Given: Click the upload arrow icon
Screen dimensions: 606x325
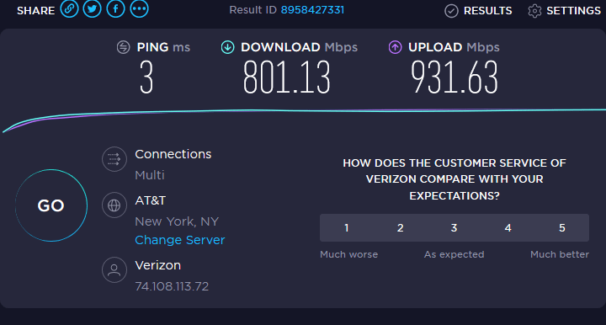Looking at the screenshot, I should [x=395, y=47].
